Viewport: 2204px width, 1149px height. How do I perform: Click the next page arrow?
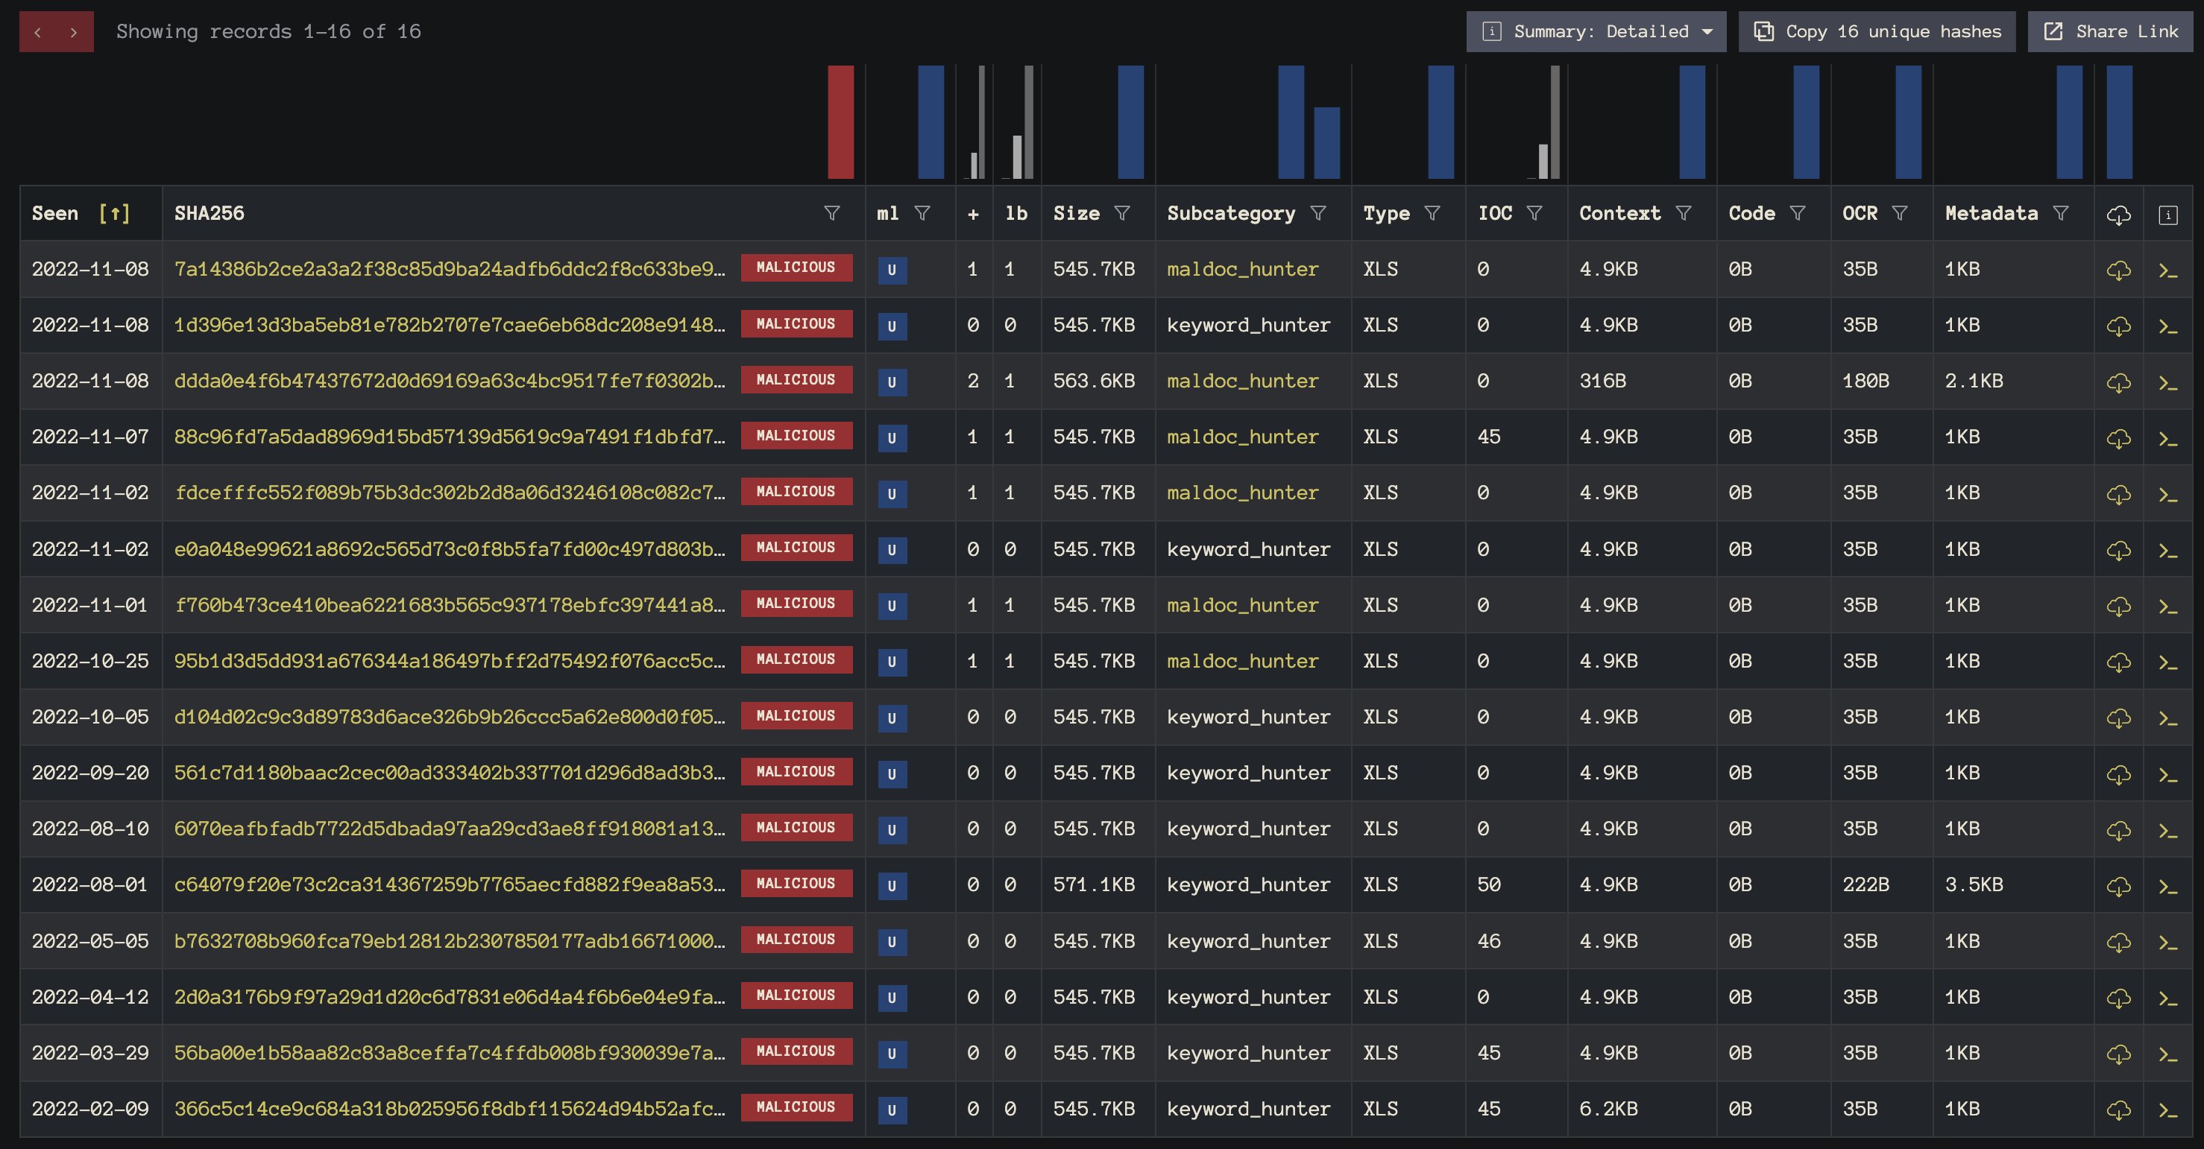[x=75, y=33]
